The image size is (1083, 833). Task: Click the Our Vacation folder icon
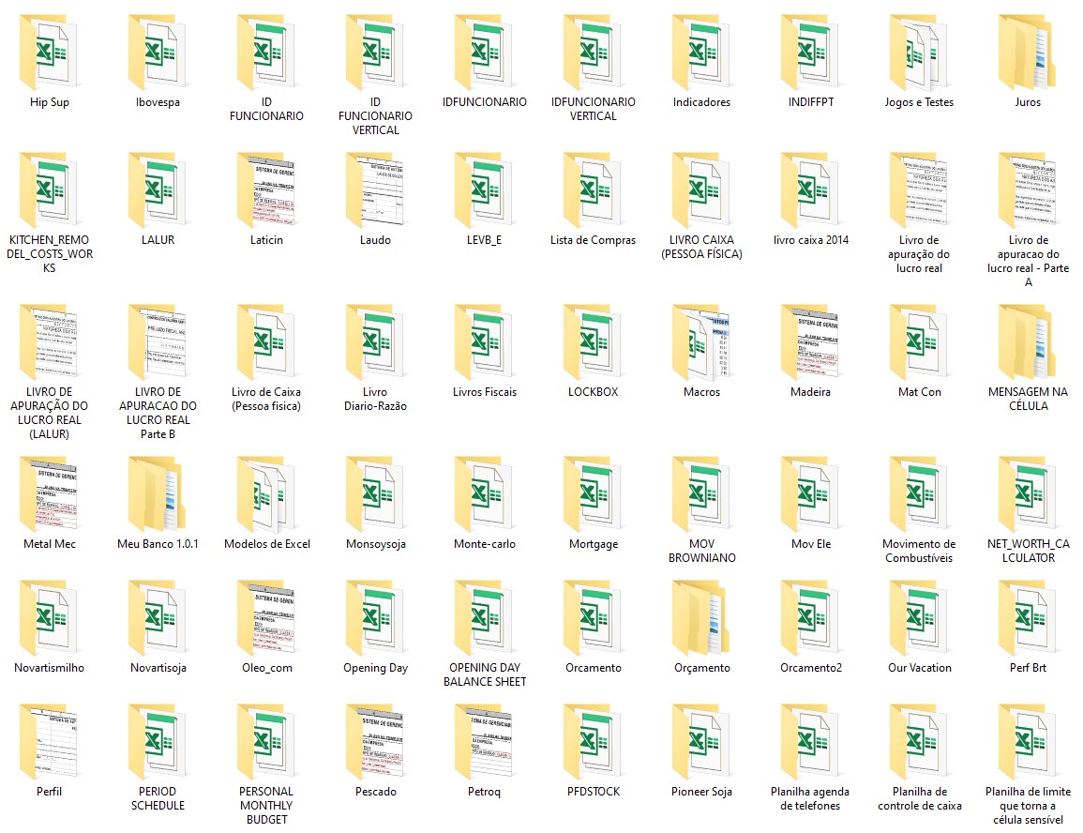pyautogui.click(x=919, y=618)
